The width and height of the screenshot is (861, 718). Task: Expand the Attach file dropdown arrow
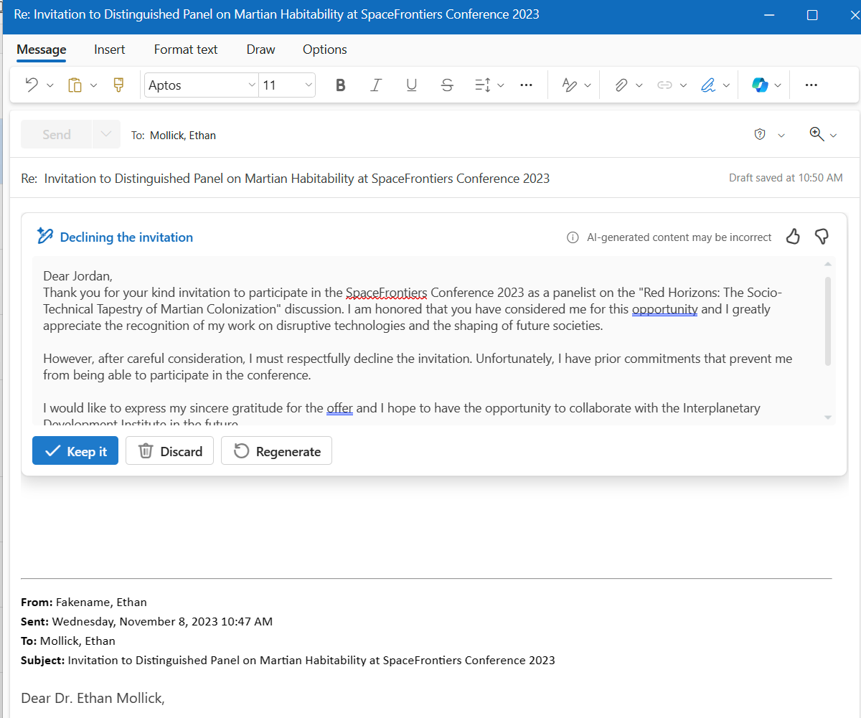pyautogui.click(x=639, y=85)
